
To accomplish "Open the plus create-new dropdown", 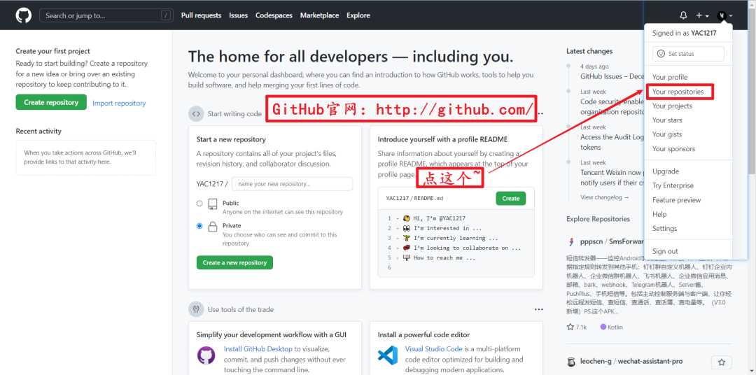I will 702,15.
